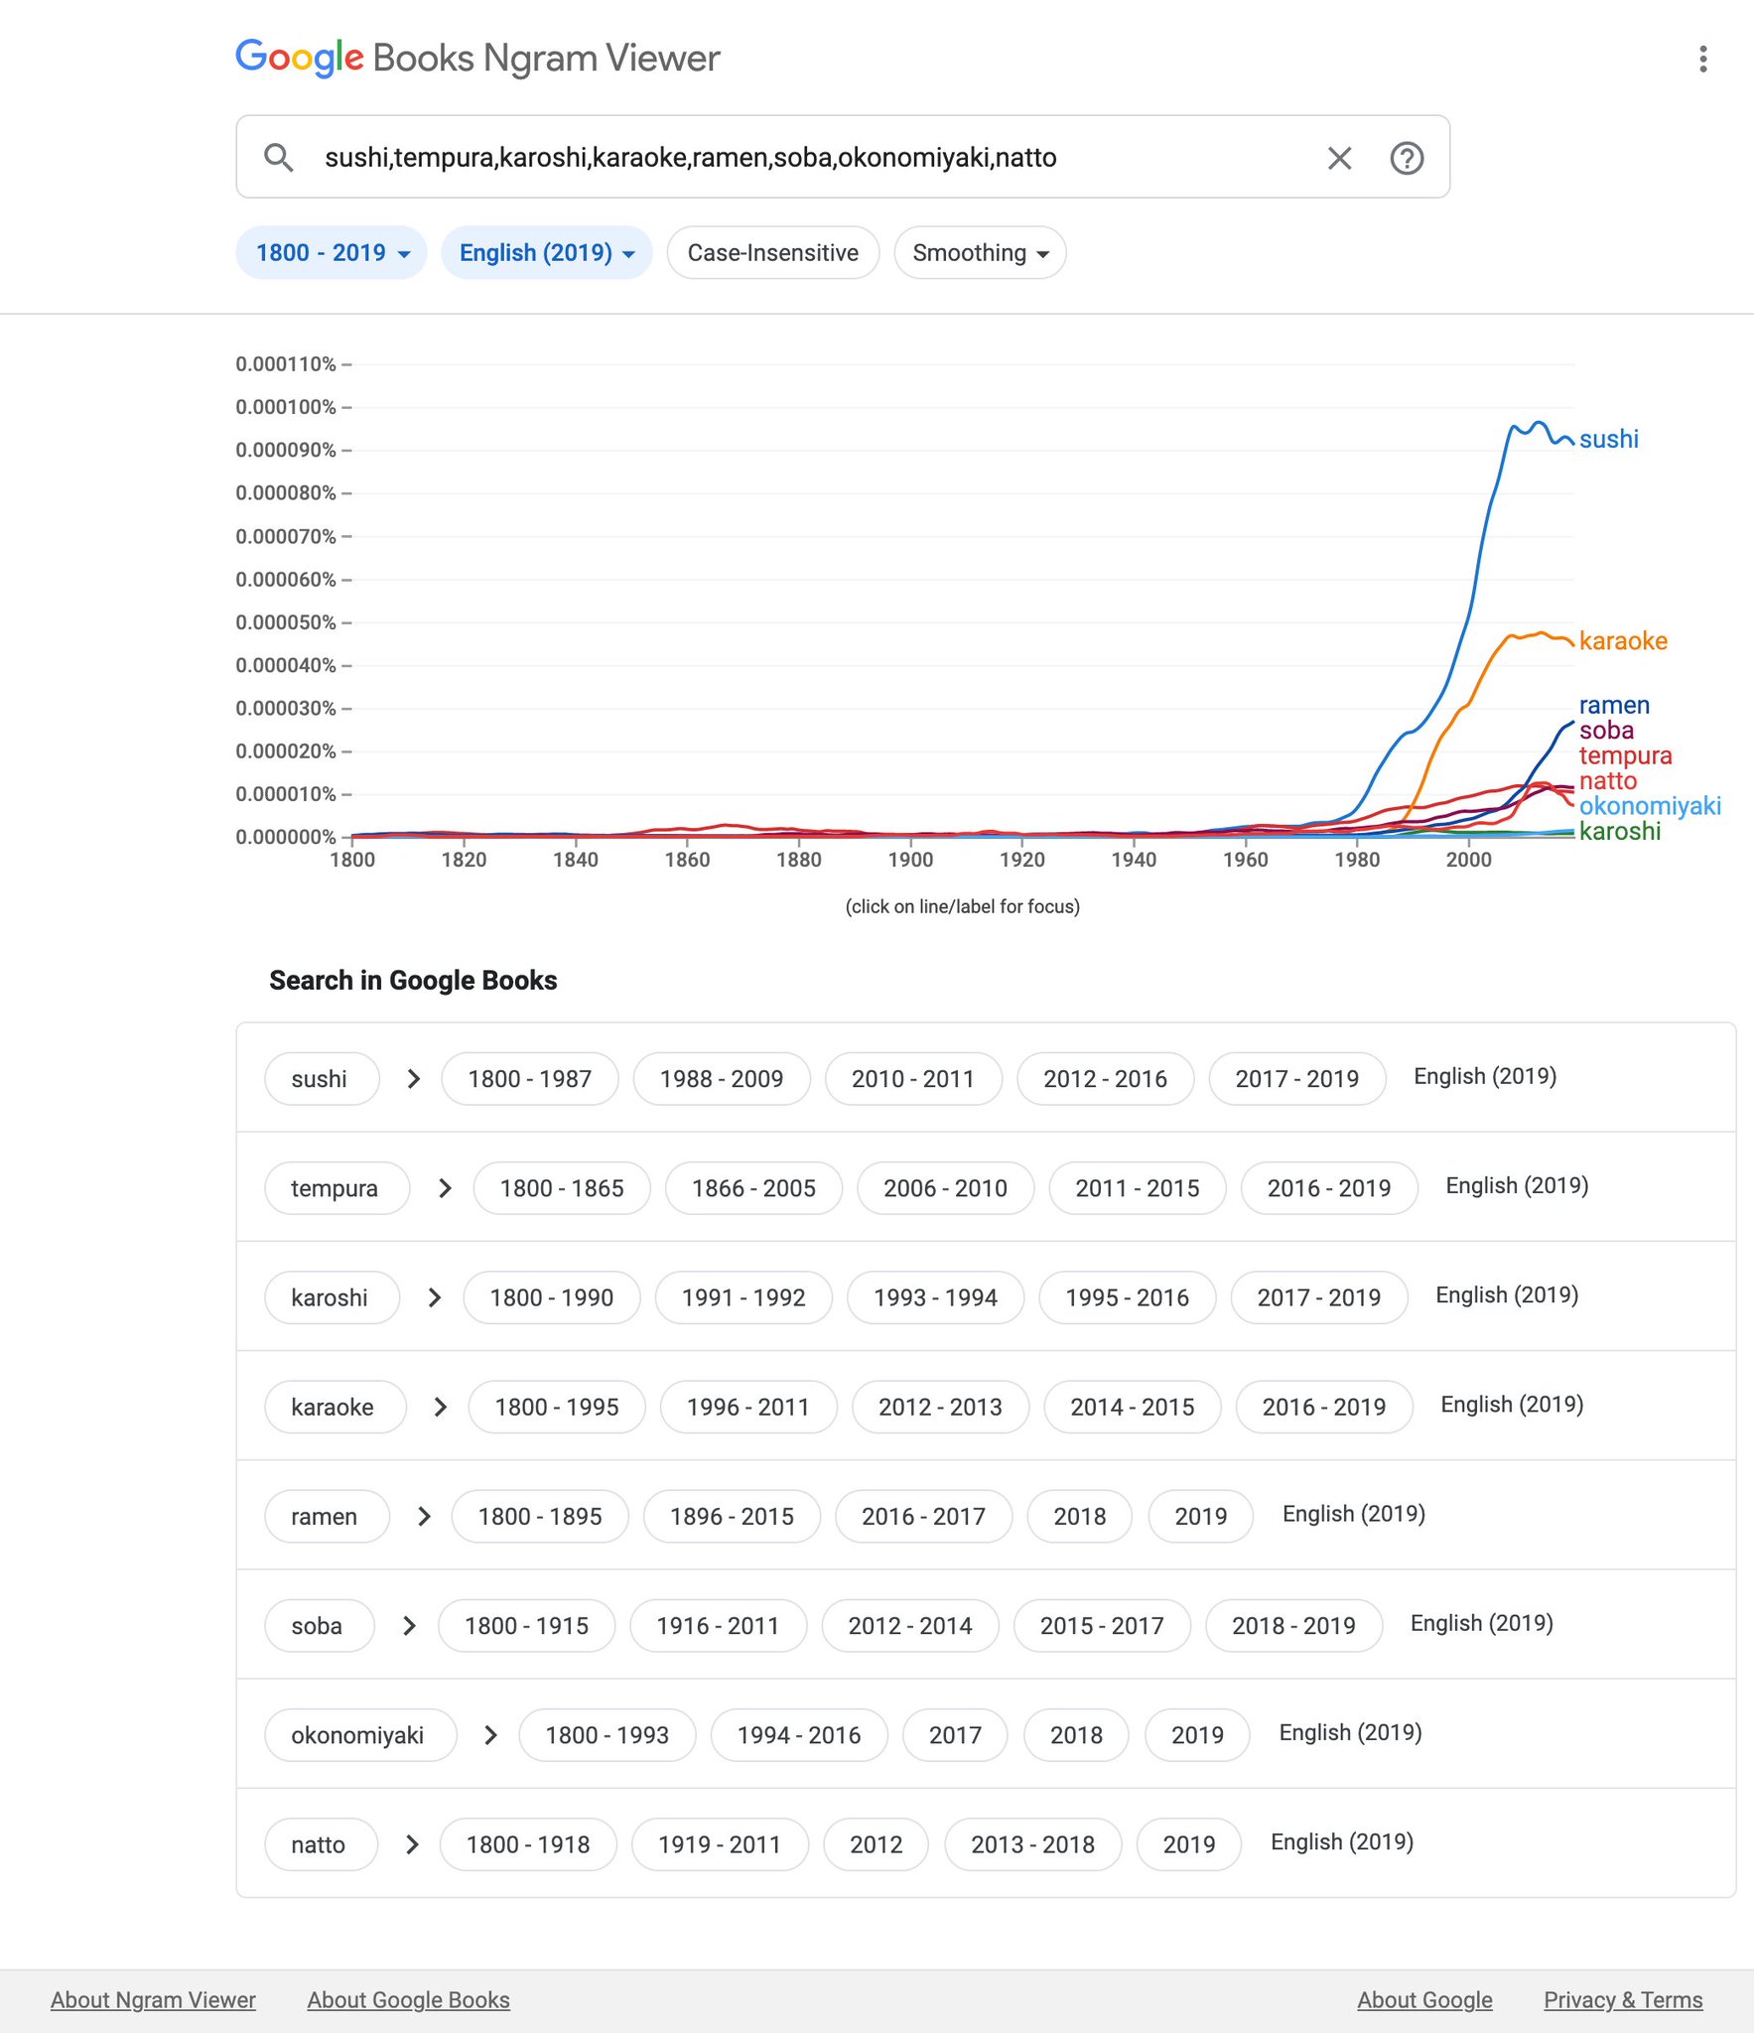Screen dimensions: 1754x2033
Task: Click the okonomiyaki chart legend label
Action: (1650, 805)
